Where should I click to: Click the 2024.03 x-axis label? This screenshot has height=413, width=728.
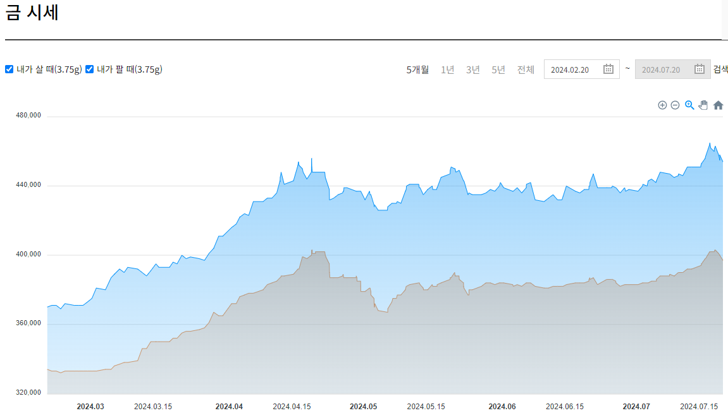(x=90, y=407)
